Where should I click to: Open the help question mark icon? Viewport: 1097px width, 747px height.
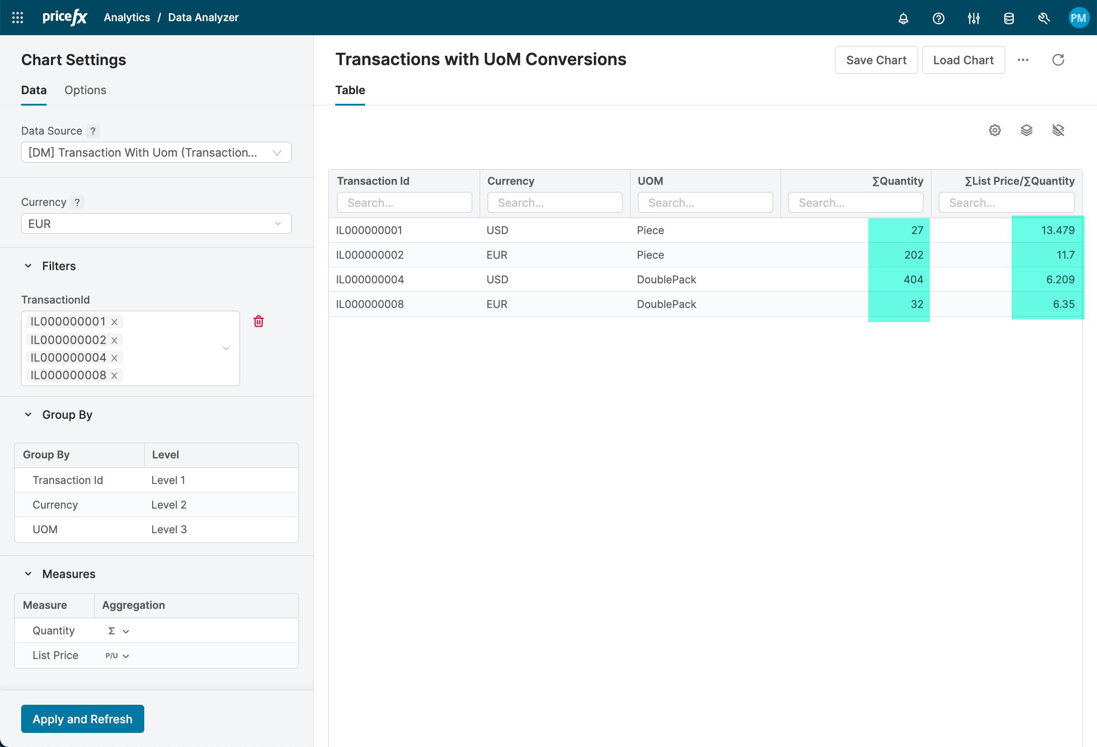938,18
